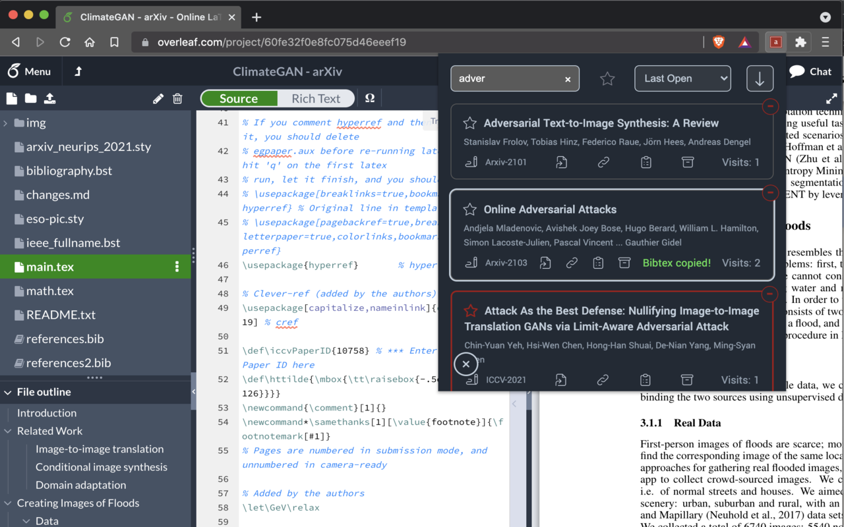This screenshot has height=527, width=844.
Task: Reload the browser page
Action: click(x=65, y=42)
